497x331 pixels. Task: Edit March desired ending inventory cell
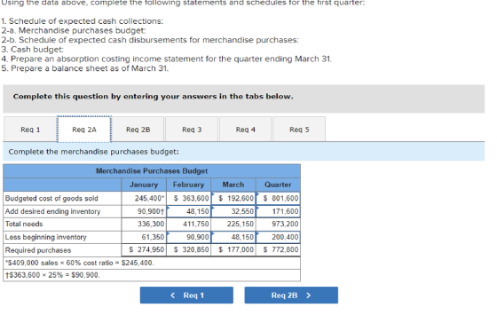(233, 211)
